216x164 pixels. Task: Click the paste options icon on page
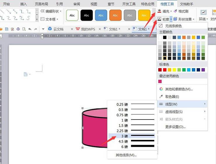(x=26, y=74)
